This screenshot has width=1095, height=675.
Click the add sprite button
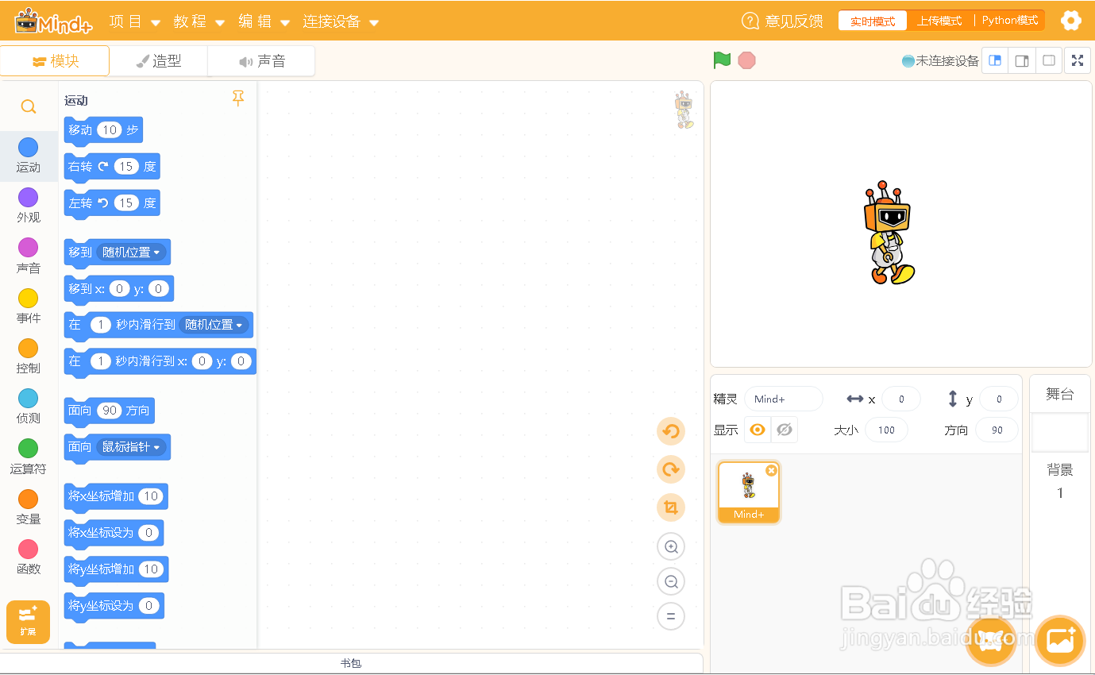pos(991,640)
